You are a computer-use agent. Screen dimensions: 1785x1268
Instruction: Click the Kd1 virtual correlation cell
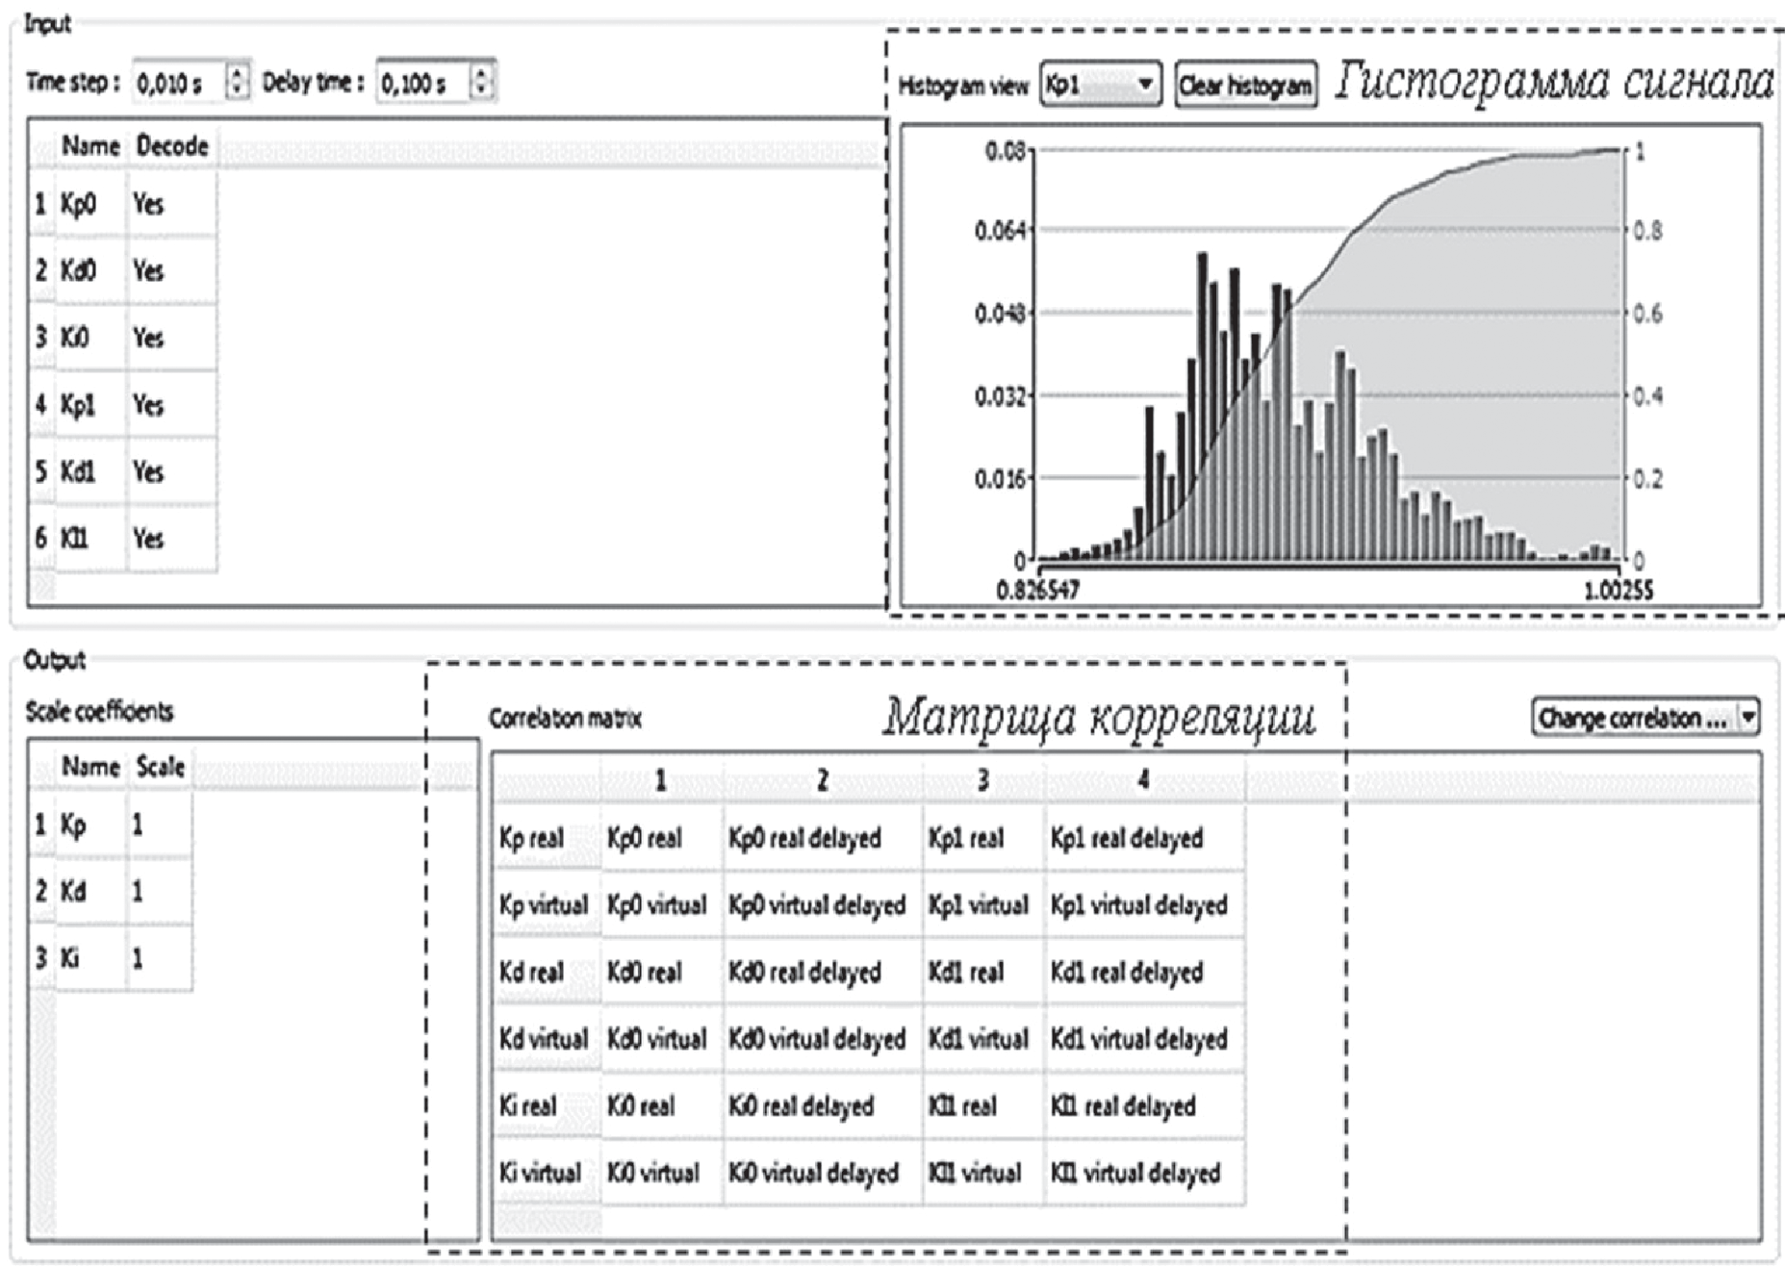coord(978,1040)
